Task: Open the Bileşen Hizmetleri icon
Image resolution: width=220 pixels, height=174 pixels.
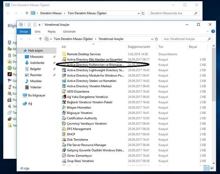Action: coord(64,107)
